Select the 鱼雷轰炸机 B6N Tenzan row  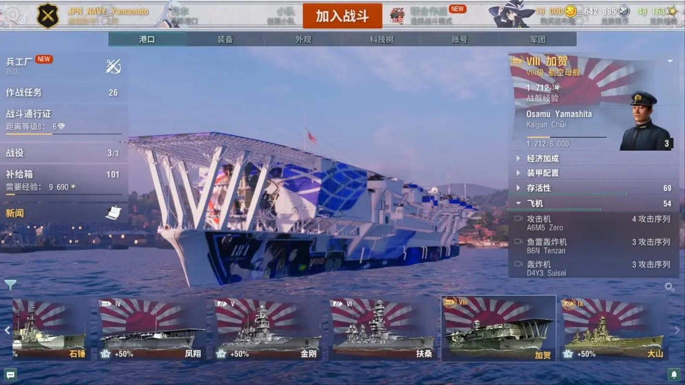tap(593, 246)
